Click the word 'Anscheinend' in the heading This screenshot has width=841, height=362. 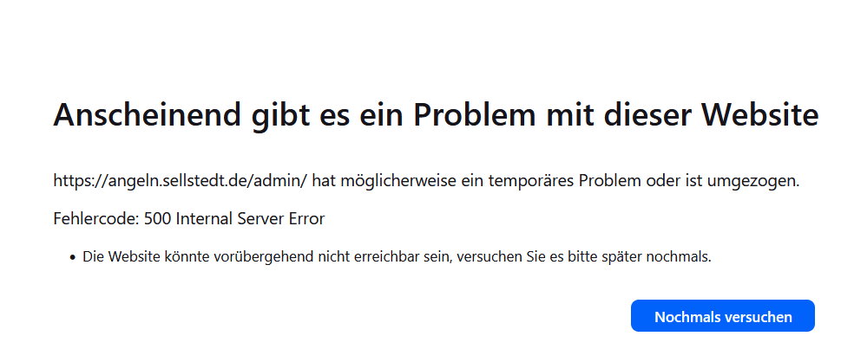click(x=147, y=114)
